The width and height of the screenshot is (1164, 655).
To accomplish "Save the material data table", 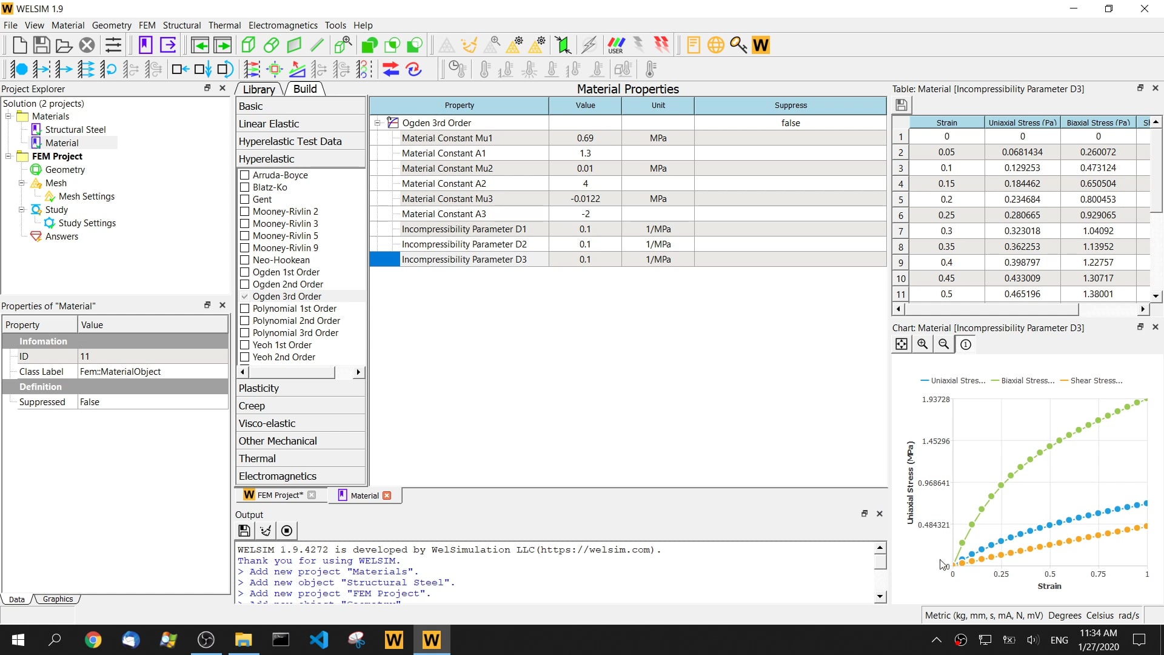I will (x=901, y=104).
